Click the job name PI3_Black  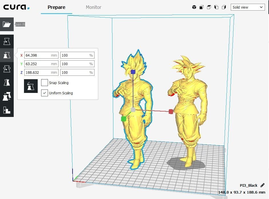click(x=248, y=186)
